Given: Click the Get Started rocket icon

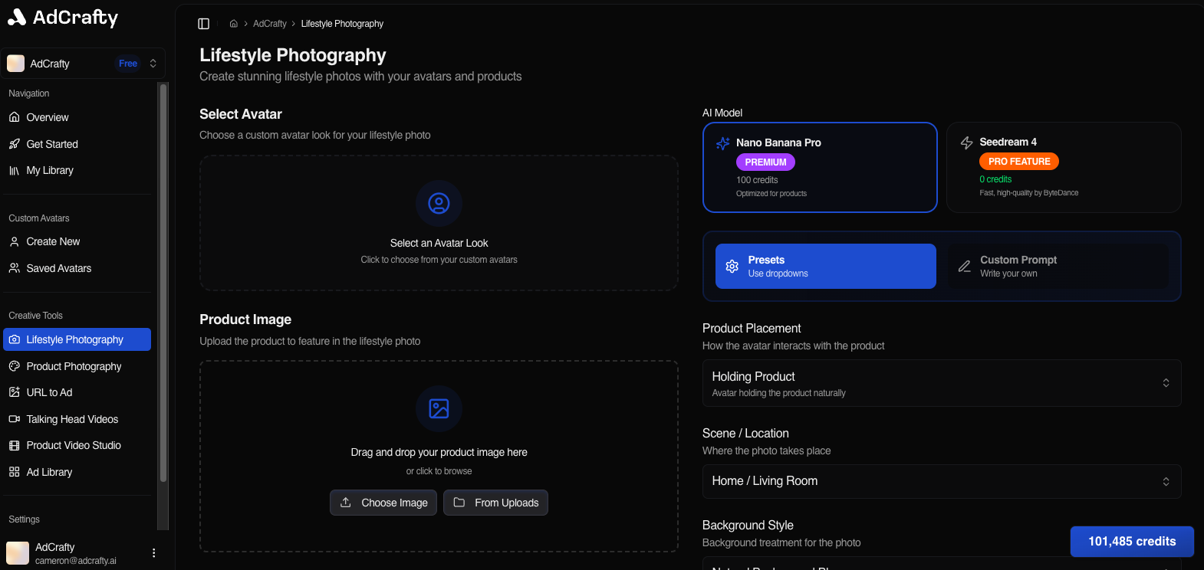Looking at the screenshot, I should [15, 144].
